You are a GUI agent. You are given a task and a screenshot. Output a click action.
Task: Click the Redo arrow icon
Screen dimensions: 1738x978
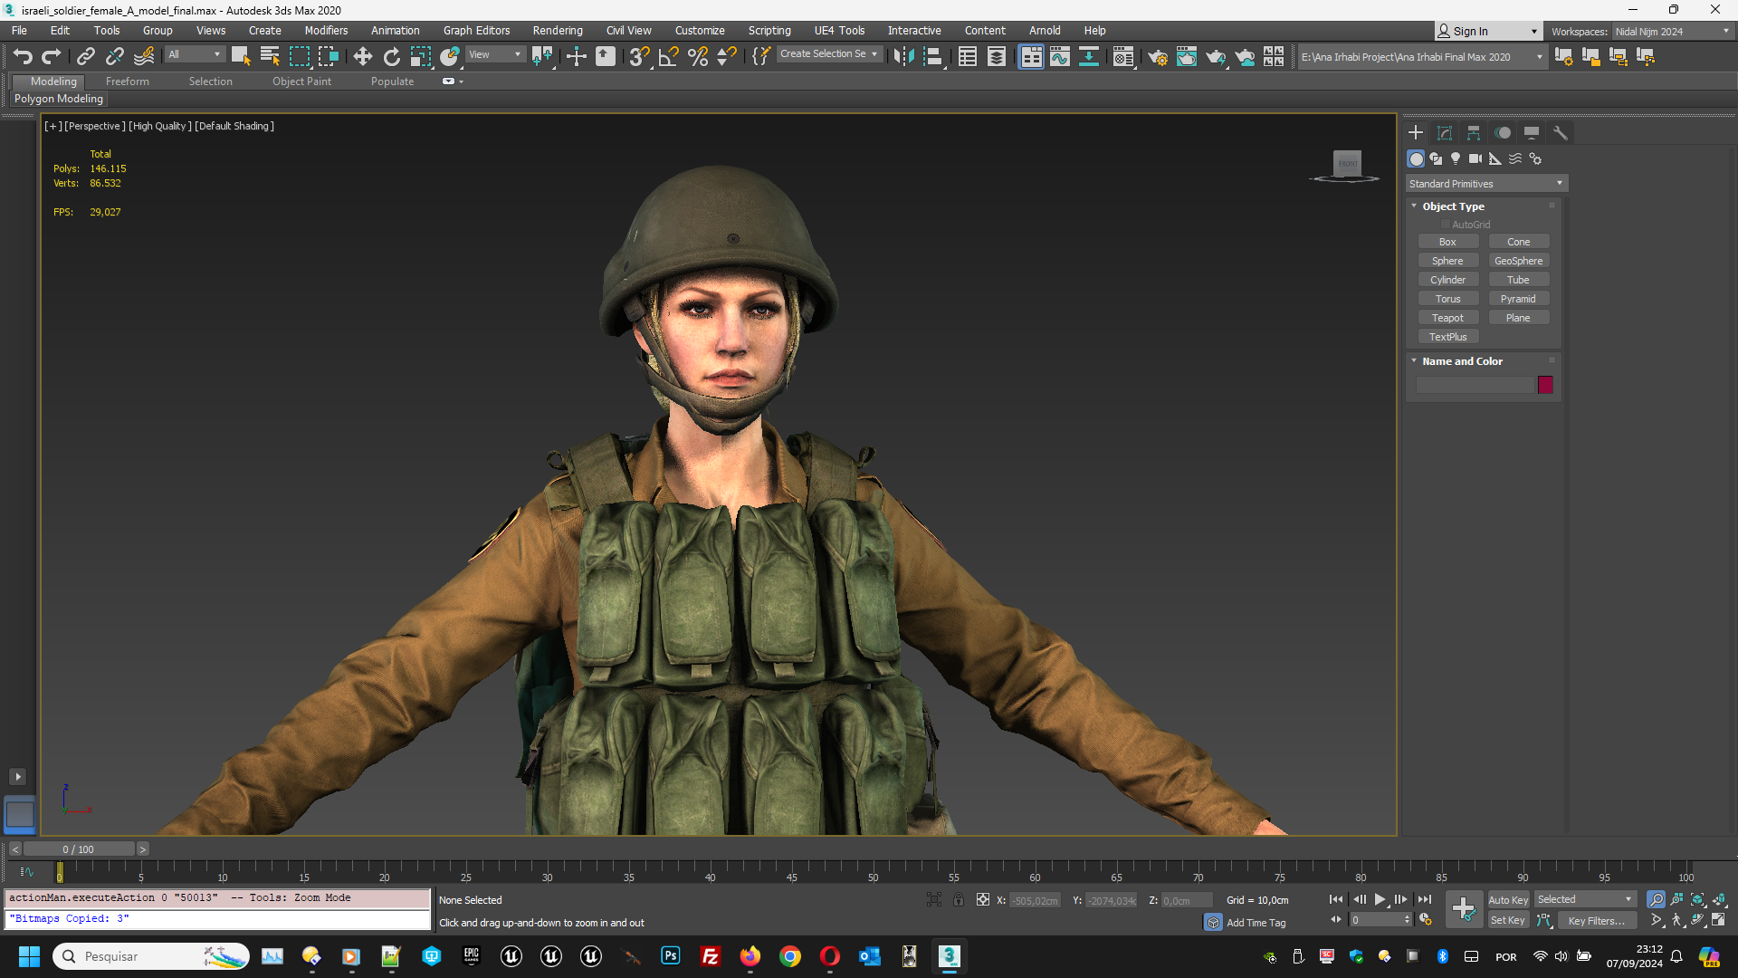tap(52, 56)
